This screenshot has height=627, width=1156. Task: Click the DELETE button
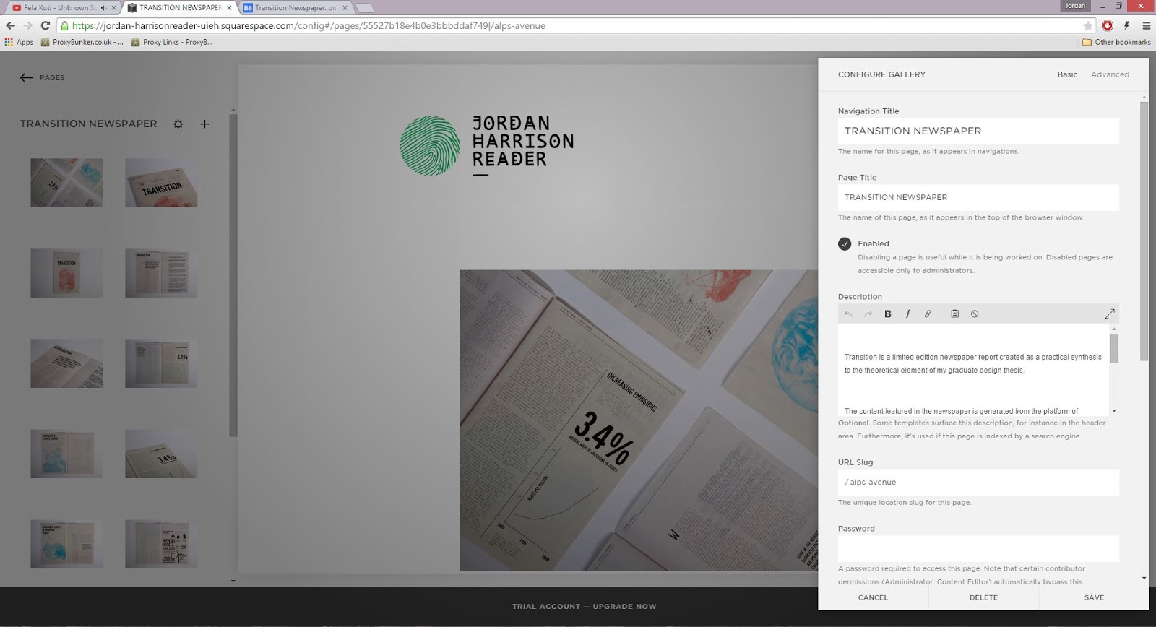[x=983, y=597]
